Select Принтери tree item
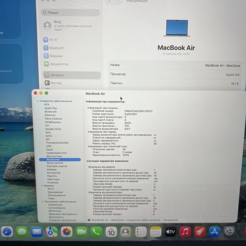Screen dimensions: 246x246 (53, 179)
